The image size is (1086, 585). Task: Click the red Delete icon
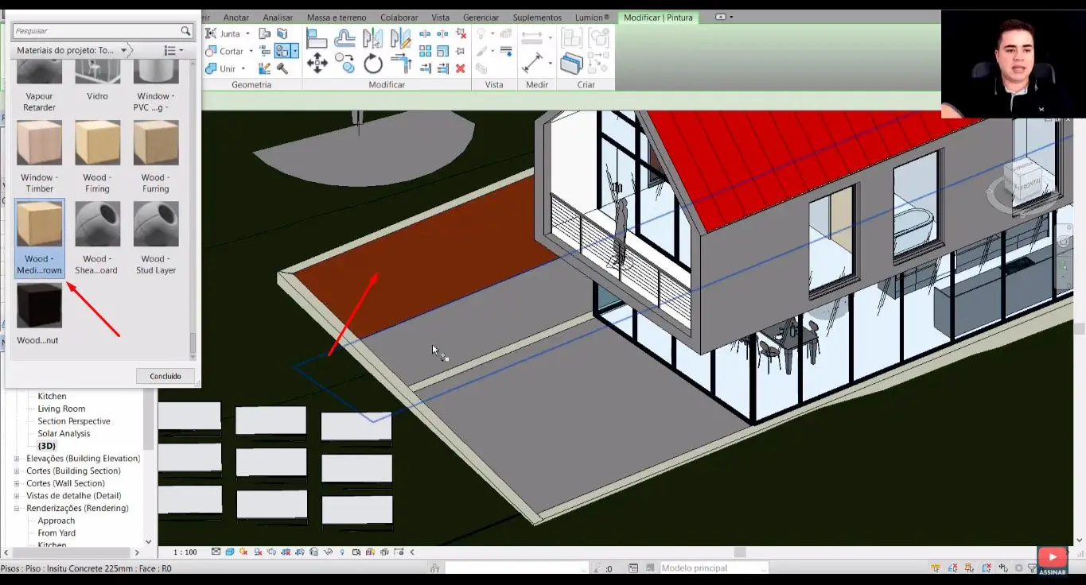coord(460,68)
